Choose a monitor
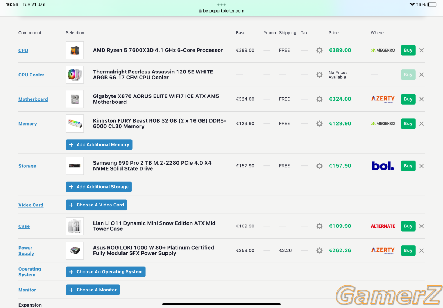Image resolution: width=443 pixels, height=308 pixels. pos(93,290)
